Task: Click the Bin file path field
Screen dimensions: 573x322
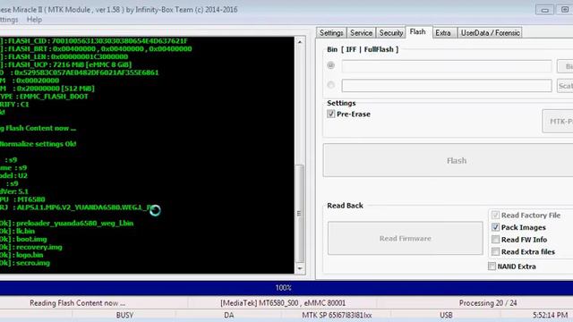Action: click(447, 66)
